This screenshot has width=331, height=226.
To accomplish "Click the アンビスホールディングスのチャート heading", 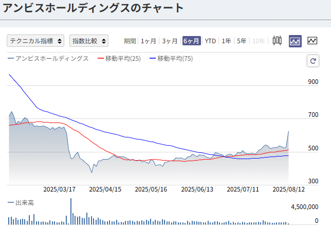I will point(93,8).
